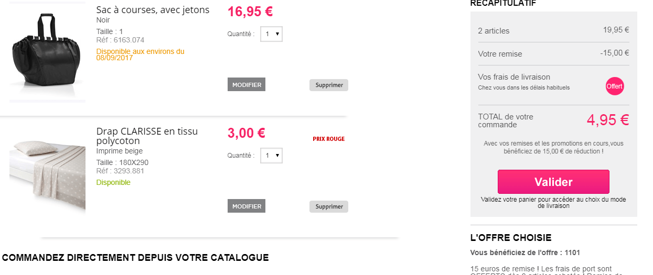The height and width of the screenshot is (275, 653).
Task: Click MODIFIER for the shopping bag item
Action: tap(247, 84)
